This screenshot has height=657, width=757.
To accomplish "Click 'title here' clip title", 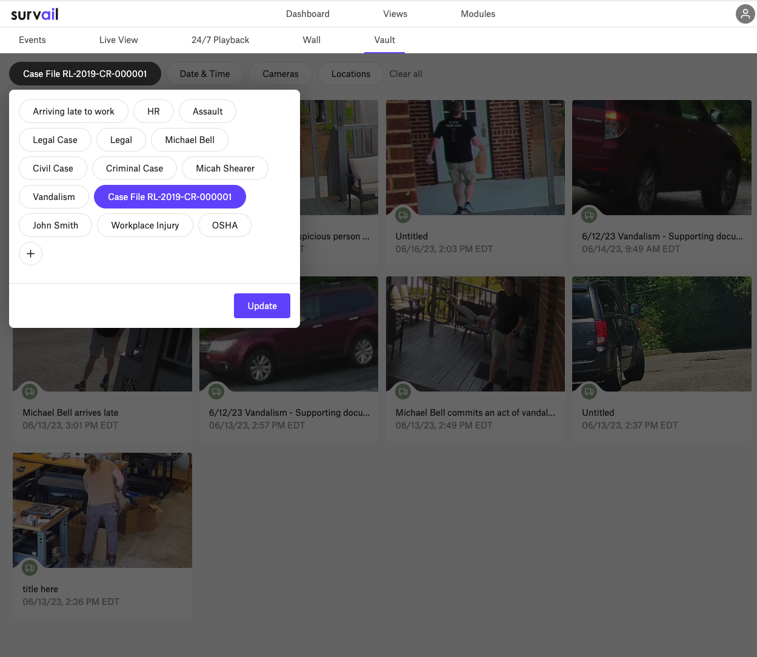I will coord(41,589).
